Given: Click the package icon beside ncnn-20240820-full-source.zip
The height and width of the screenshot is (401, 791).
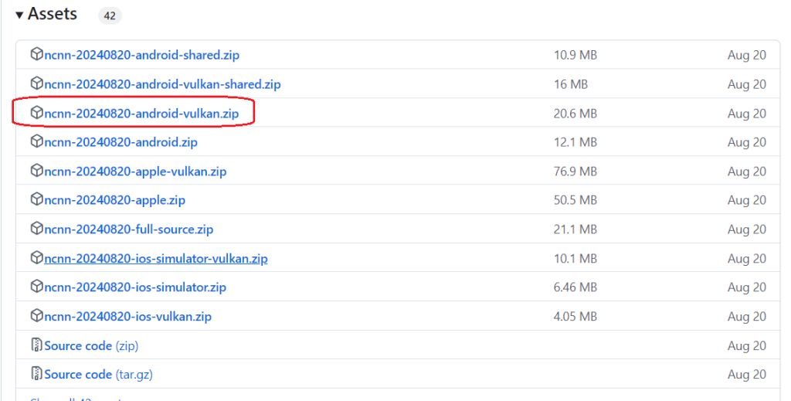Looking at the screenshot, I should click(36, 229).
